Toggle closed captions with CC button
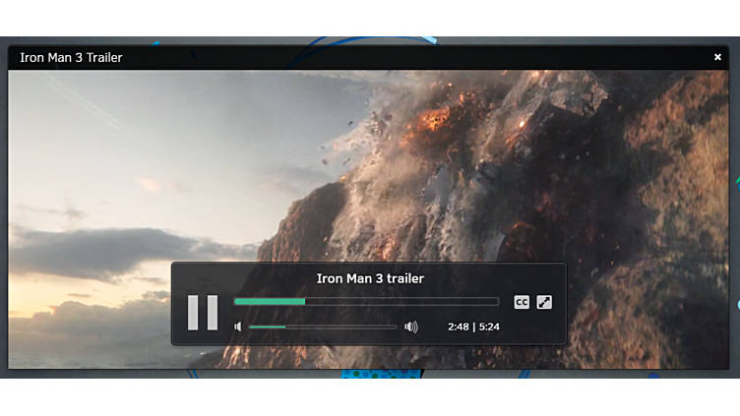Viewport: 740px width, 416px height. (x=522, y=302)
